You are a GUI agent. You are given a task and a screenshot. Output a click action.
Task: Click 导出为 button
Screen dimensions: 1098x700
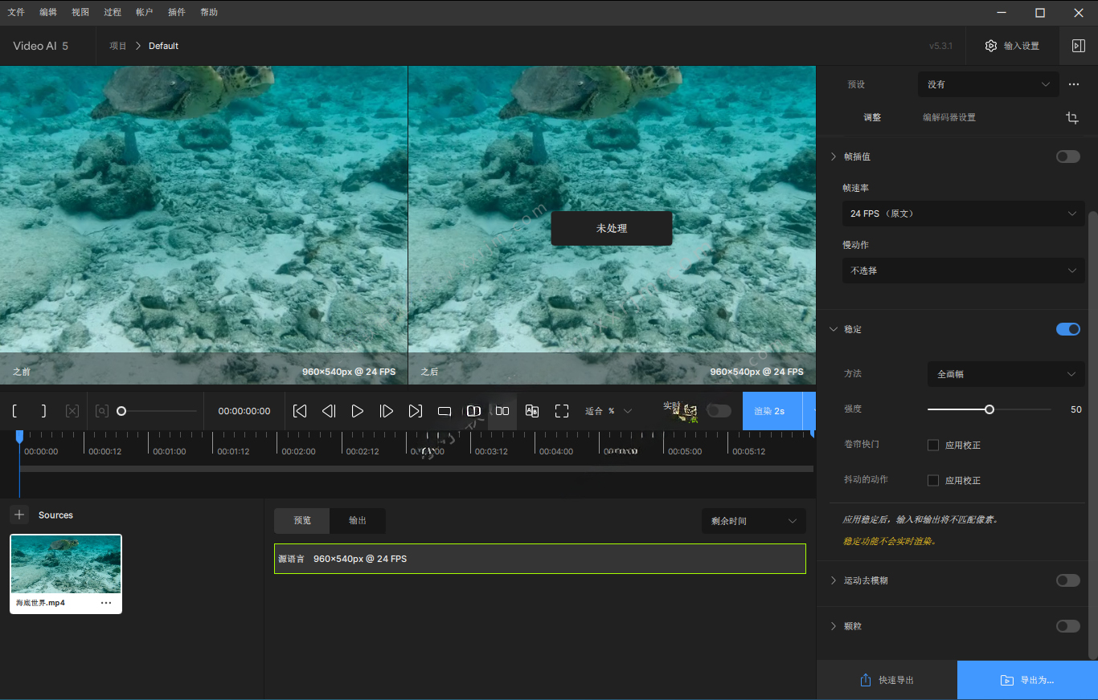(x=1027, y=680)
